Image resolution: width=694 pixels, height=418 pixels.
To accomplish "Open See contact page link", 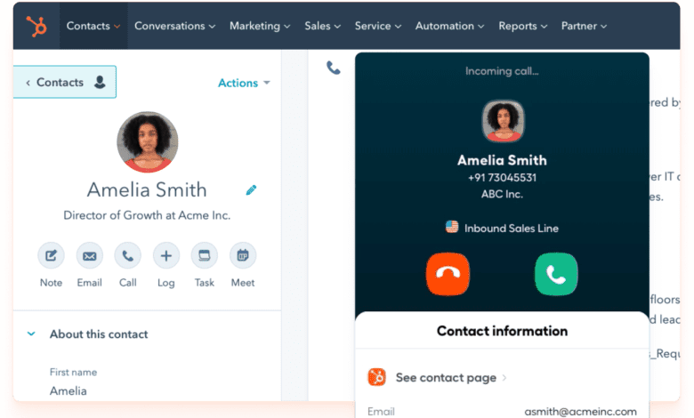I will point(446,378).
